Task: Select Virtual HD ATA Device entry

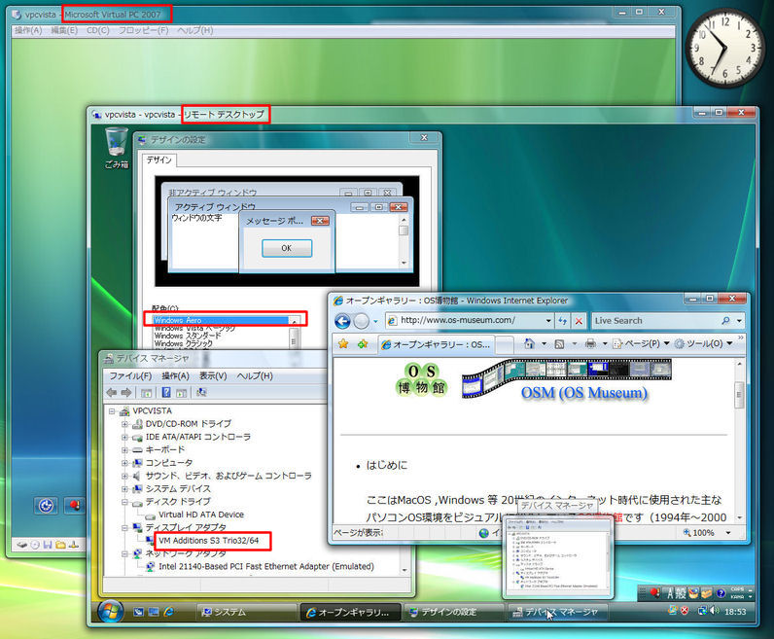Action: pyautogui.click(x=201, y=515)
